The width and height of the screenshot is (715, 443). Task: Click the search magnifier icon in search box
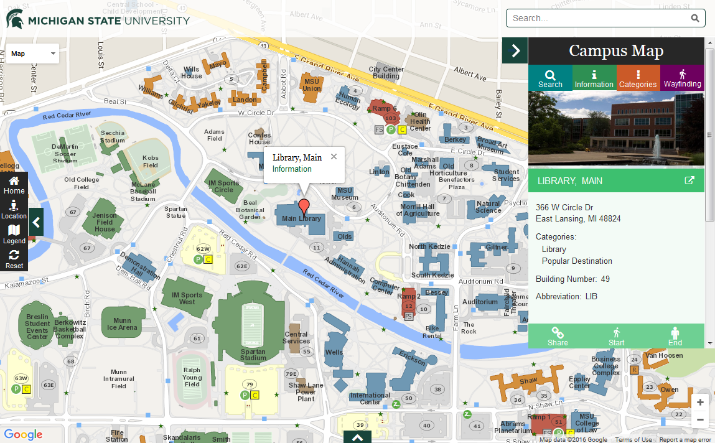[x=694, y=18]
